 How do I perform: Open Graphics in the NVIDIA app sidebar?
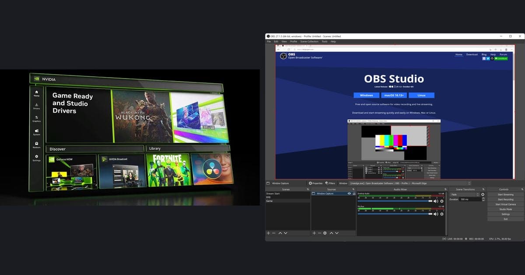point(36,119)
